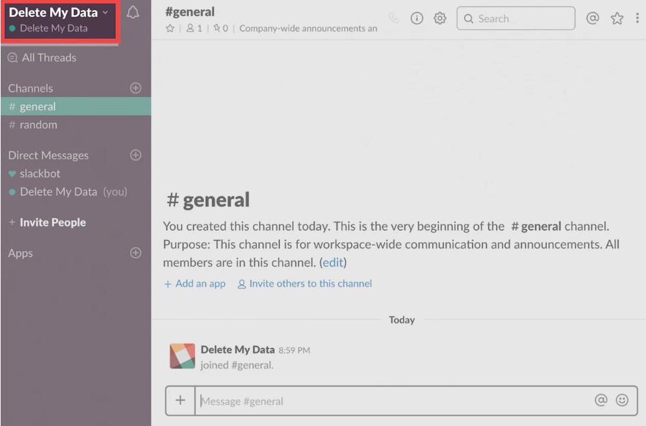Open the emoji picker smiley icon
The image size is (646, 426).
click(621, 399)
